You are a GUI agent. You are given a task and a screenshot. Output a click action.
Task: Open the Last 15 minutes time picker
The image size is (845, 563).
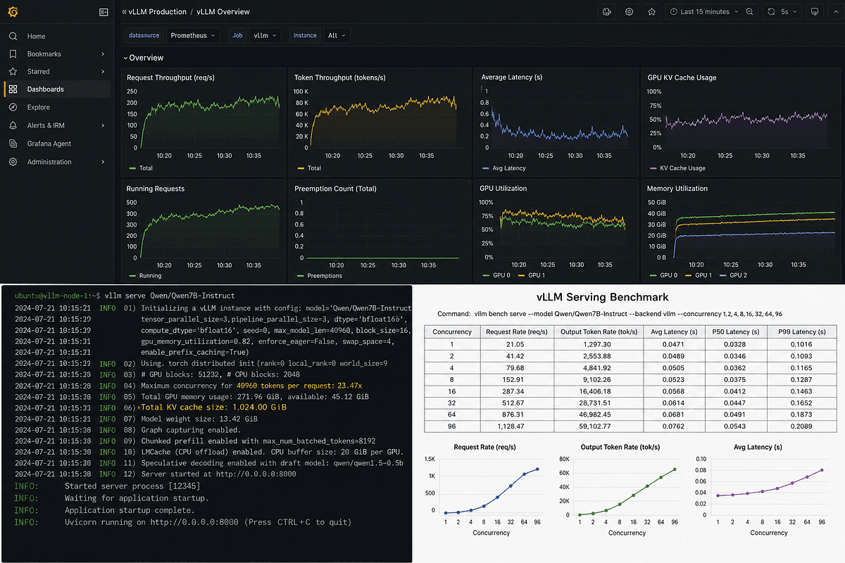click(x=703, y=12)
